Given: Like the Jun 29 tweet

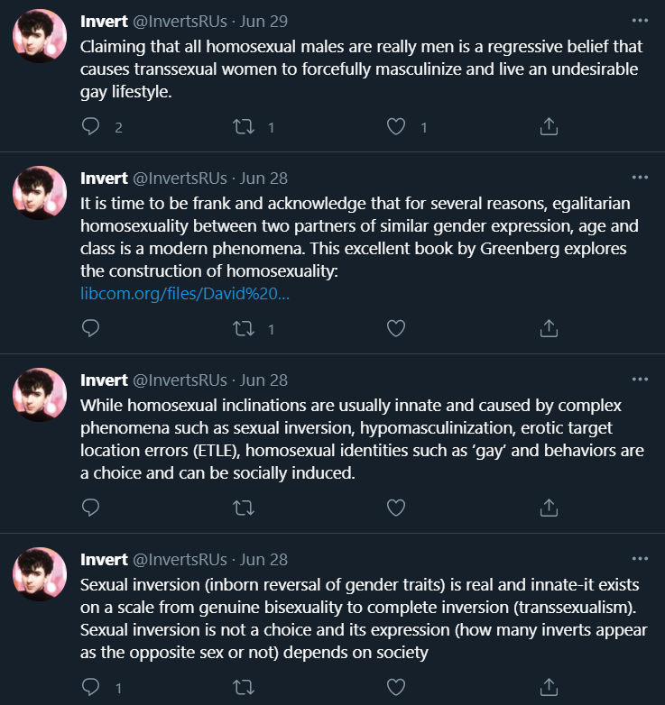Looking at the screenshot, I should point(396,127).
